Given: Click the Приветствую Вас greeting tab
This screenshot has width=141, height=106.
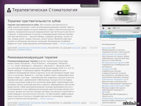Looking at the screenshot, I should [90, 6].
